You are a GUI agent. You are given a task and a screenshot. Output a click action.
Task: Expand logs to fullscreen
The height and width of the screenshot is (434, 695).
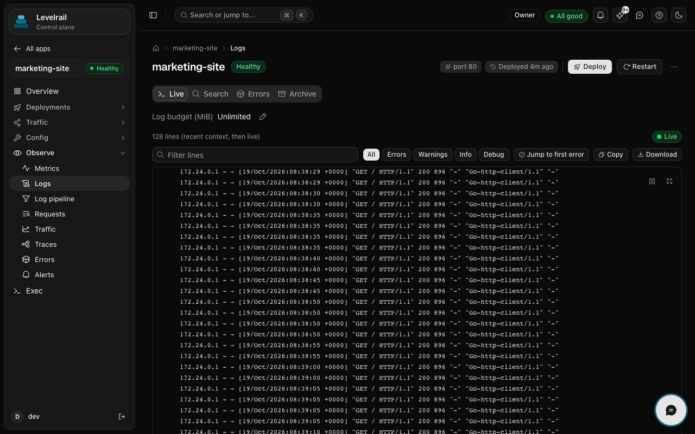pyautogui.click(x=669, y=181)
